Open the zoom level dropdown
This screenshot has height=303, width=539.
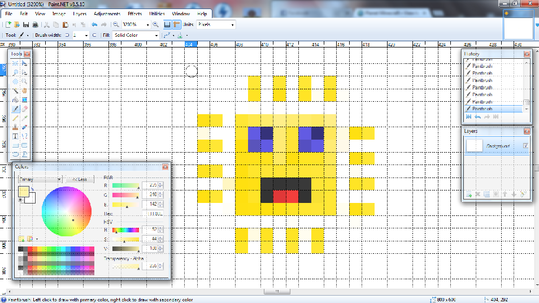pyautogui.click(x=148, y=25)
